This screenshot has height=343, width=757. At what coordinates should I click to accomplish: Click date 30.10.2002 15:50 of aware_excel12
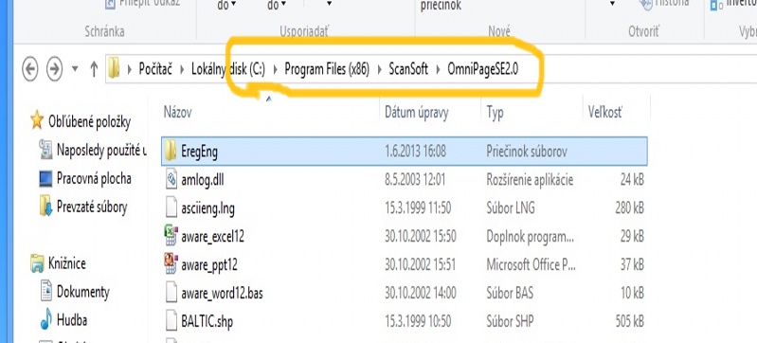tap(420, 236)
